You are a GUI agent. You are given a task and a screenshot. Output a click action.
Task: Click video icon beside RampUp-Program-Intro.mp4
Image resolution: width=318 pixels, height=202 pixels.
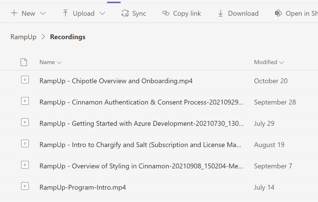[x=25, y=186]
